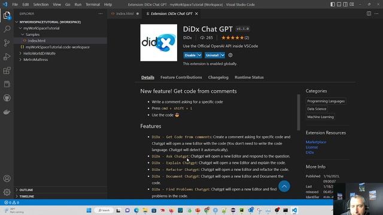Open the Terminal menu
The width and height of the screenshot is (383, 215).
93,4
